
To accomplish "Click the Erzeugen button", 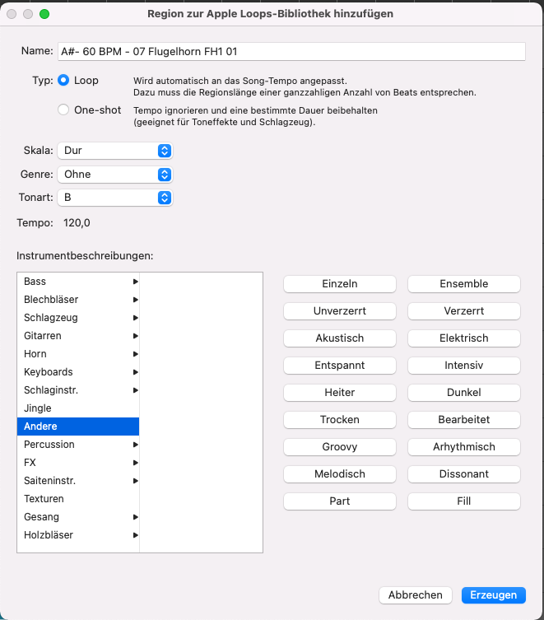I will click(494, 595).
